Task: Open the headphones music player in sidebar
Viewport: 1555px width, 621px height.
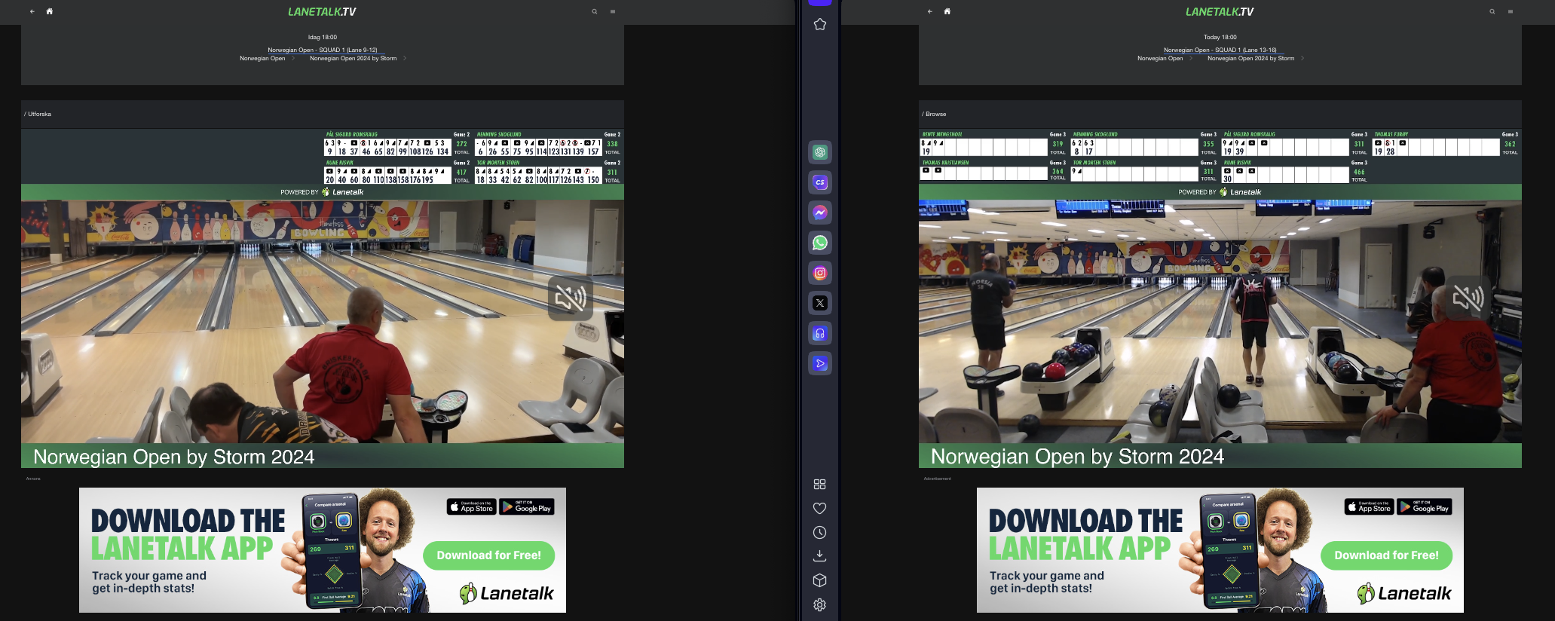Action: click(x=820, y=333)
